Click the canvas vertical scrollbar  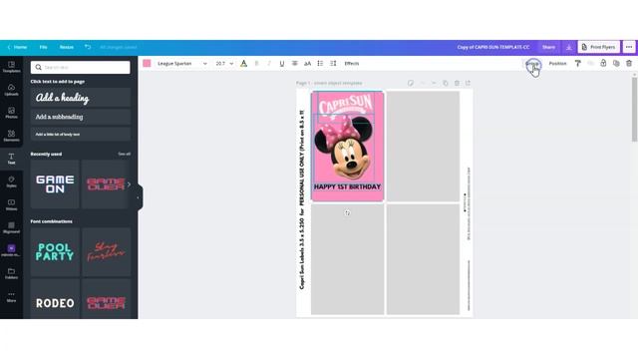pyautogui.click(x=634, y=110)
